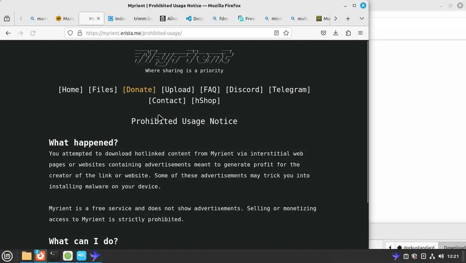
Task: Open the [Contact] navigation link
Action: pyautogui.click(x=167, y=101)
